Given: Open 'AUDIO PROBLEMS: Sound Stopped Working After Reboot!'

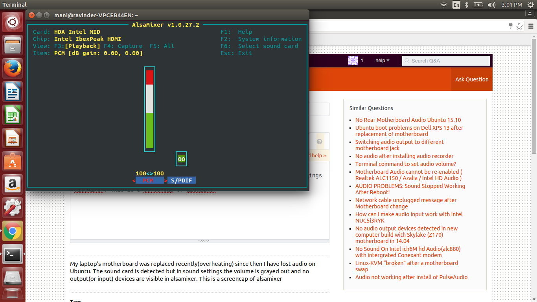Looking at the screenshot, I should coord(410,189).
